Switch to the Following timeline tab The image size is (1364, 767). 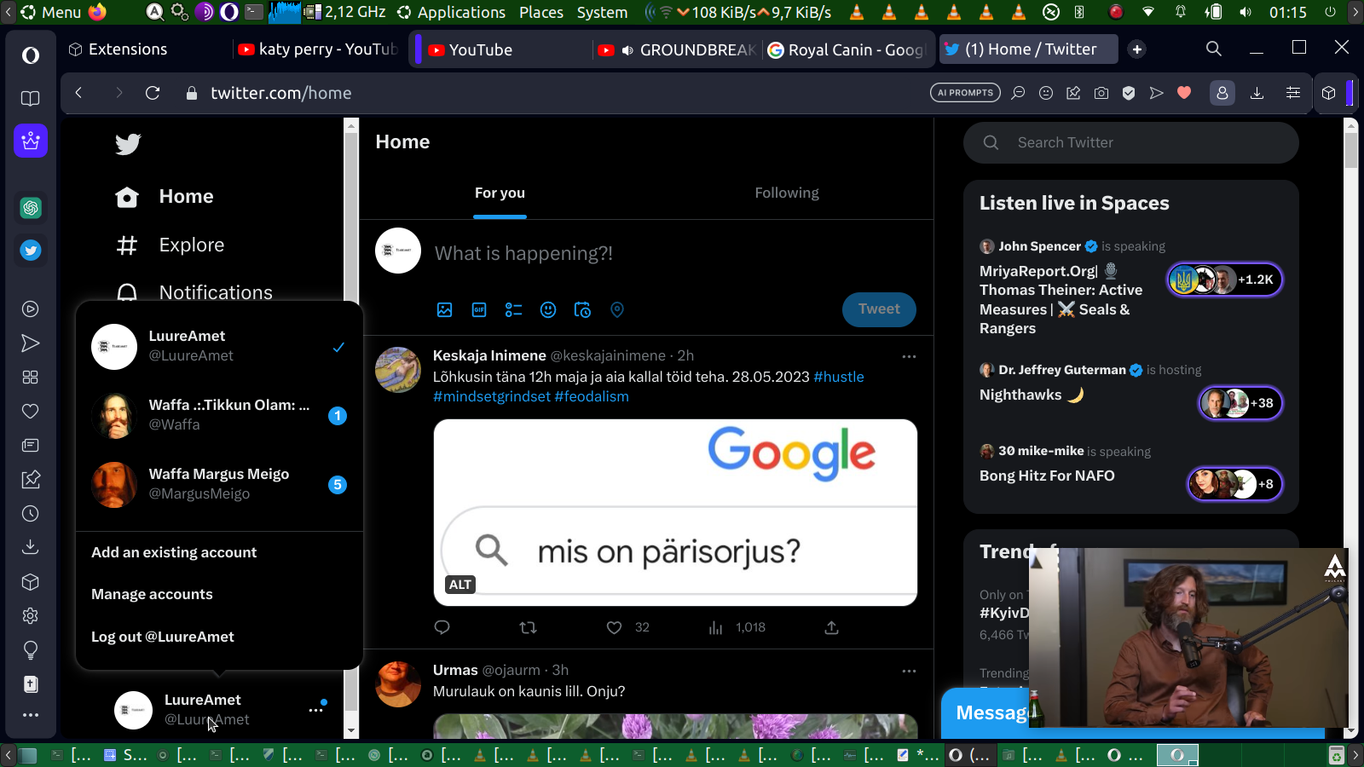[787, 193]
